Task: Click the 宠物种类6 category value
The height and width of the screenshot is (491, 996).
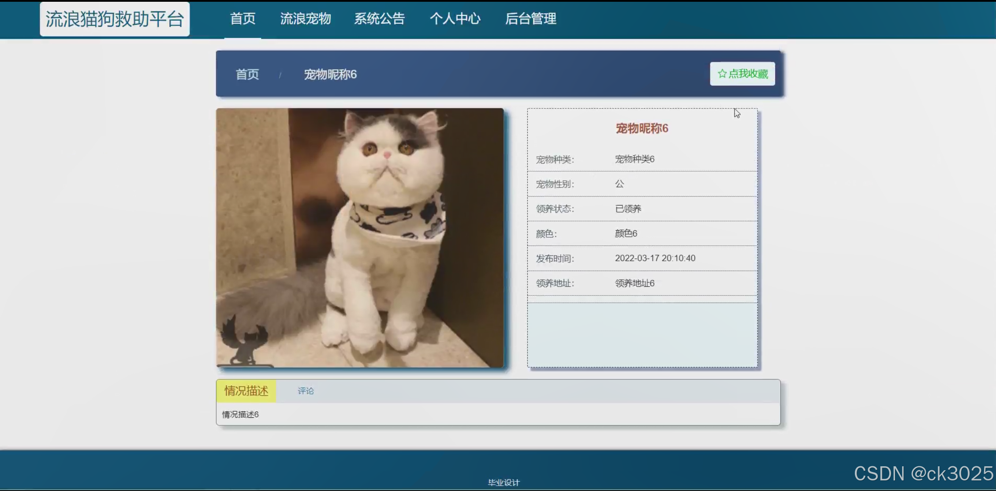Action: click(634, 159)
